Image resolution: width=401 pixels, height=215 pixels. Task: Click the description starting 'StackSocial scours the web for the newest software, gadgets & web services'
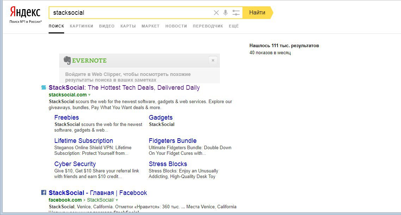(x=140, y=105)
